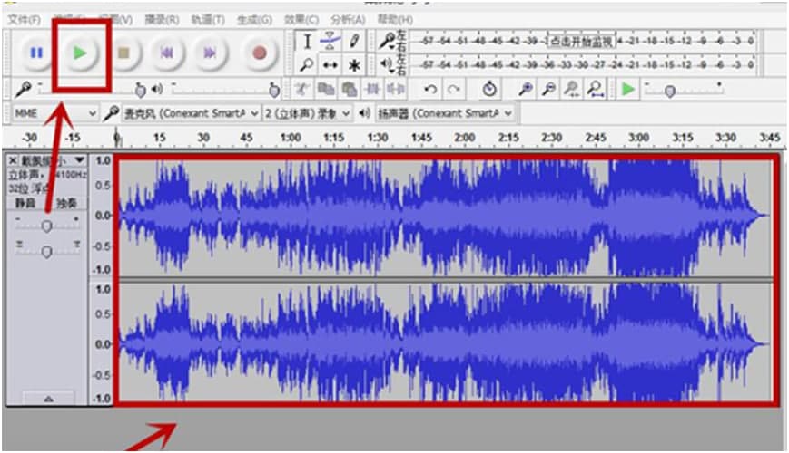This screenshot has height=453, width=789.
Task: Select the Envelope tool
Action: pyautogui.click(x=330, y=41)
